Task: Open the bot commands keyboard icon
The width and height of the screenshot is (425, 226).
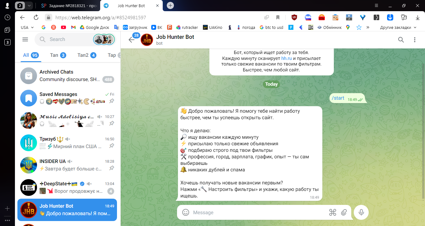Action: (333, 212)
